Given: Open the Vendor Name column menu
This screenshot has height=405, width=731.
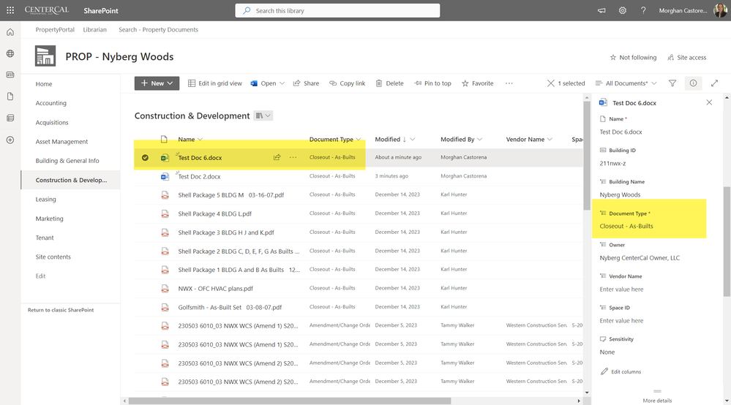Looking at the screenshot, I should click(x=529, y=139).
